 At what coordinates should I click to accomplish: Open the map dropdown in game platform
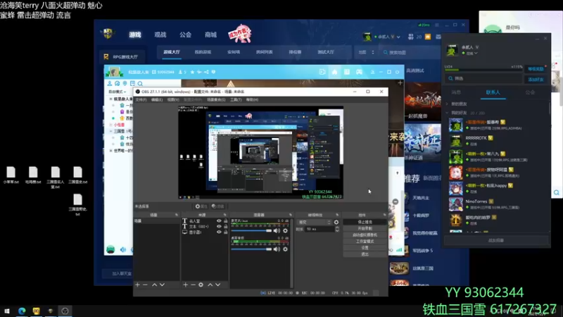click(x=366, y=52)
